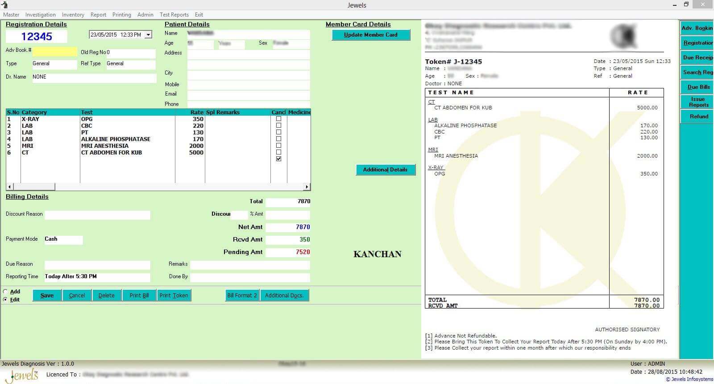The width and height of the screenshot is (714, 384).
Task: Select the Edit radio button
Action: click(6, 300)
